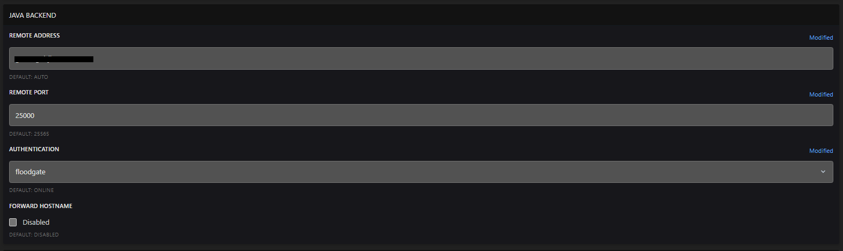
Task: Click the Disabled label beside the checkbox
Action: [x=36, y=222]
